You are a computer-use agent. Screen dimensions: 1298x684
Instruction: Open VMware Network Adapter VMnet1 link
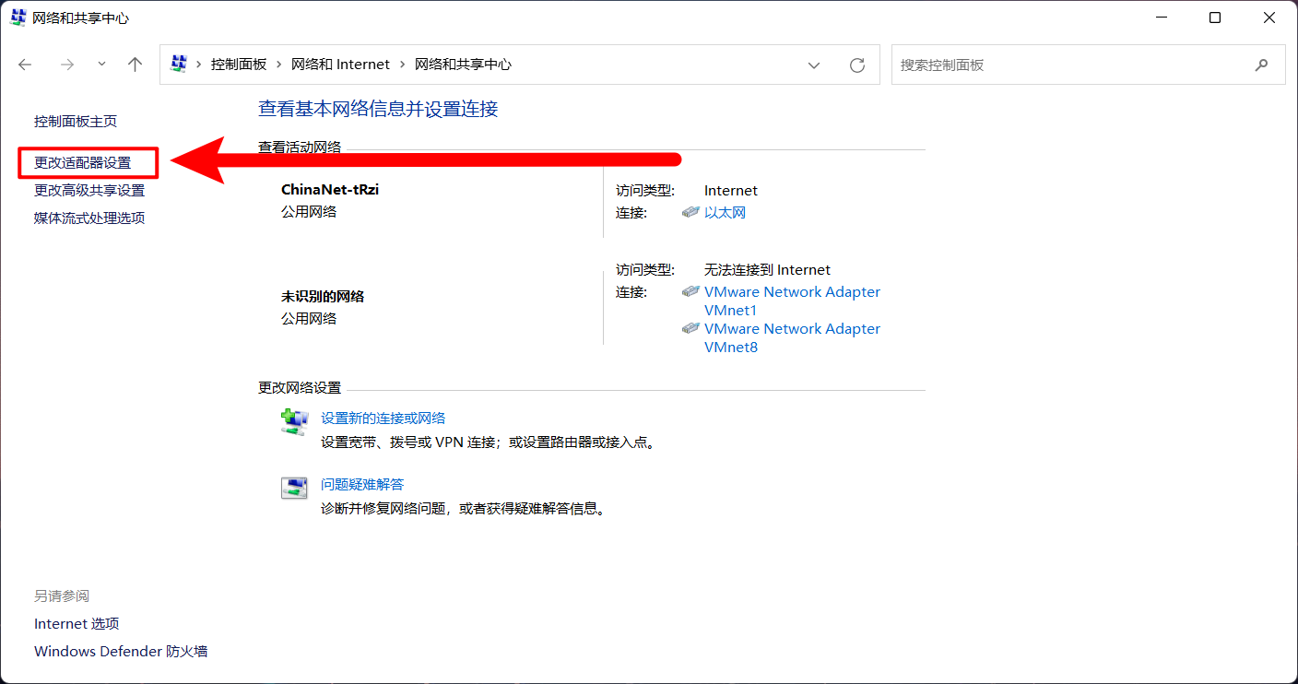coord(792,301)
